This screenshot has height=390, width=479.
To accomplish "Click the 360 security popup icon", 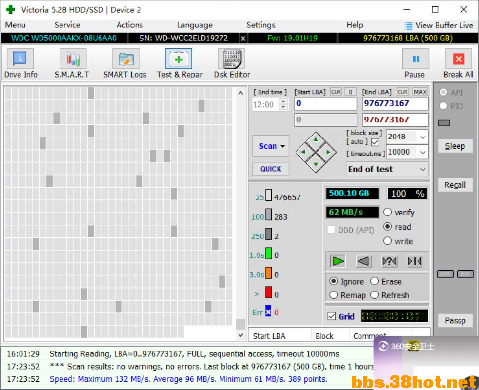I will [x=383, y=346].
